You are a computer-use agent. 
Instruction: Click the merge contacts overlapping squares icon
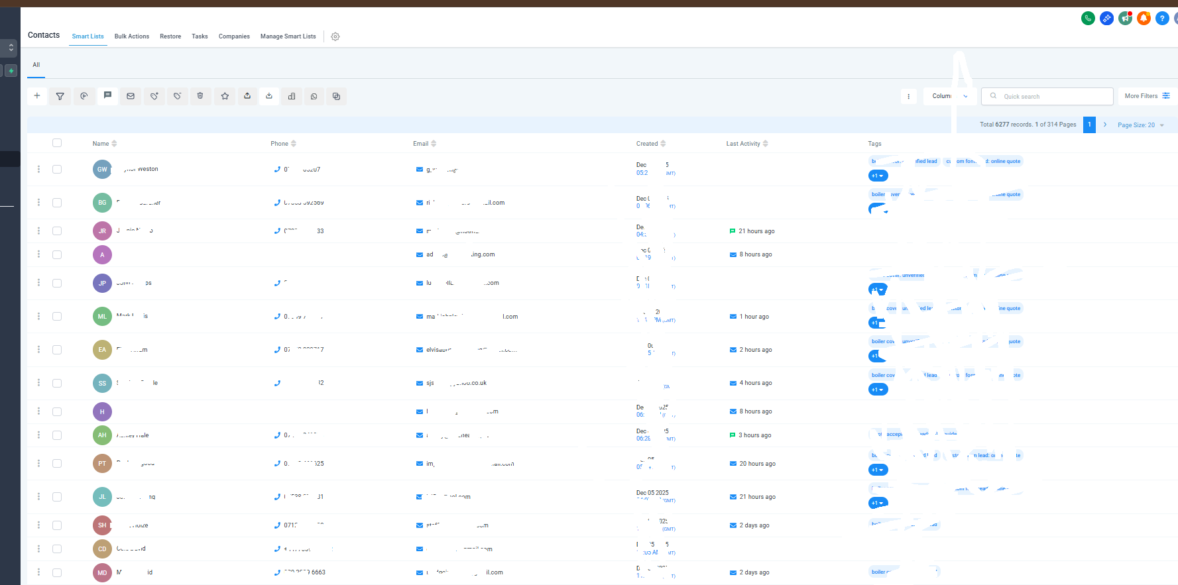tap(337, 96)
